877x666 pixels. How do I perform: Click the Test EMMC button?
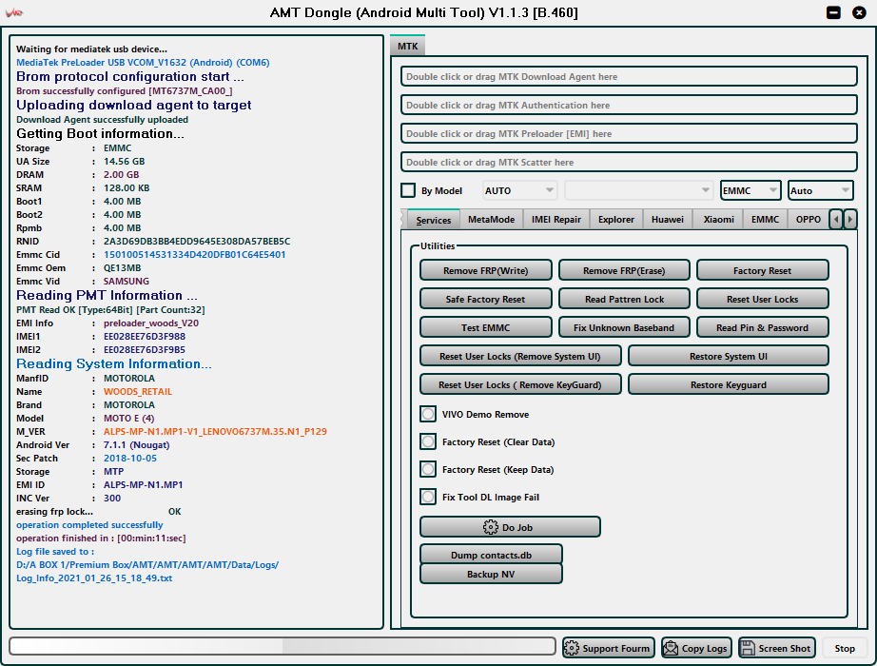(x=485, y=327)
